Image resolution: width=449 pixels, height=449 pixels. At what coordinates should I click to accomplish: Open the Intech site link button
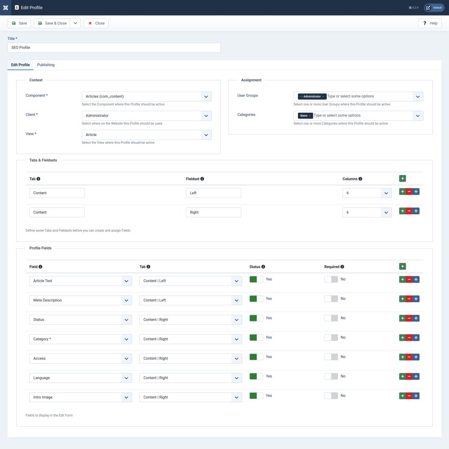click(x=434, y=8)
